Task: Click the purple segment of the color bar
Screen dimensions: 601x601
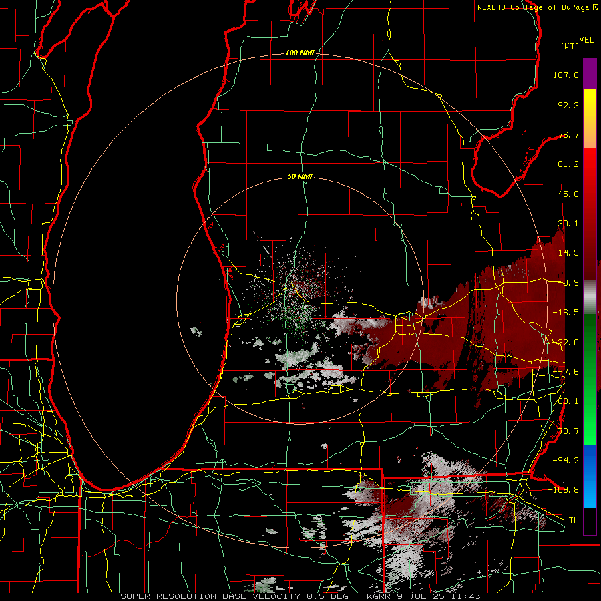Action: (x=590, y=74)
